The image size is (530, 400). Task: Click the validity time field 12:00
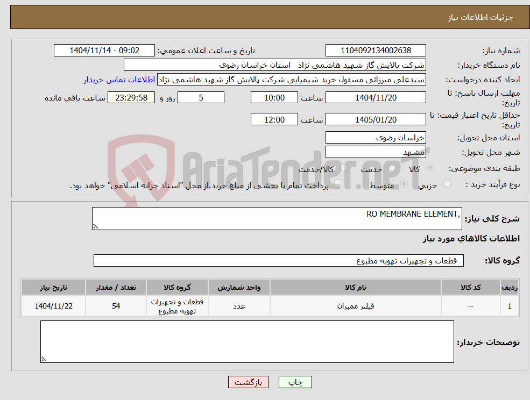tap(274, 119)
